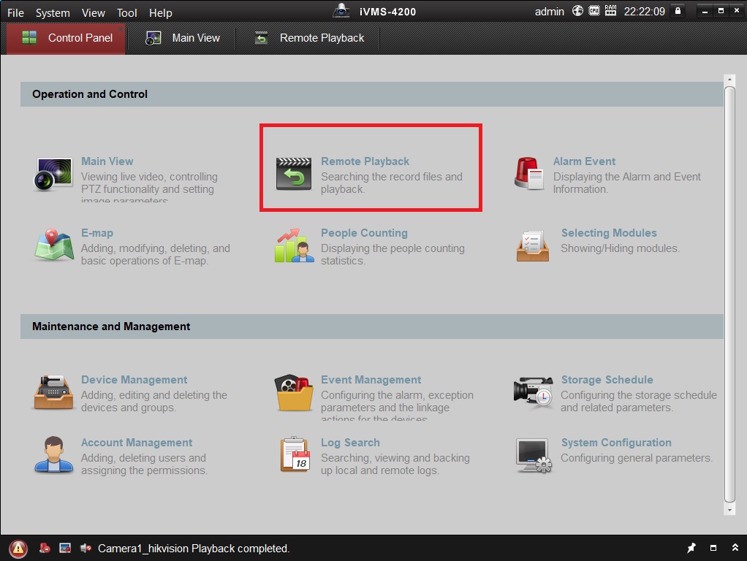Screen dimensions: 747x561
Task: Open the Tool menu
Action: (126, 13)
